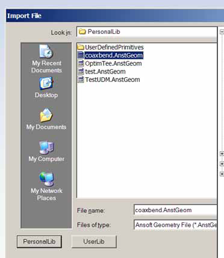Click the UserLib button
224x258 pixels.
tap(94, 242)
